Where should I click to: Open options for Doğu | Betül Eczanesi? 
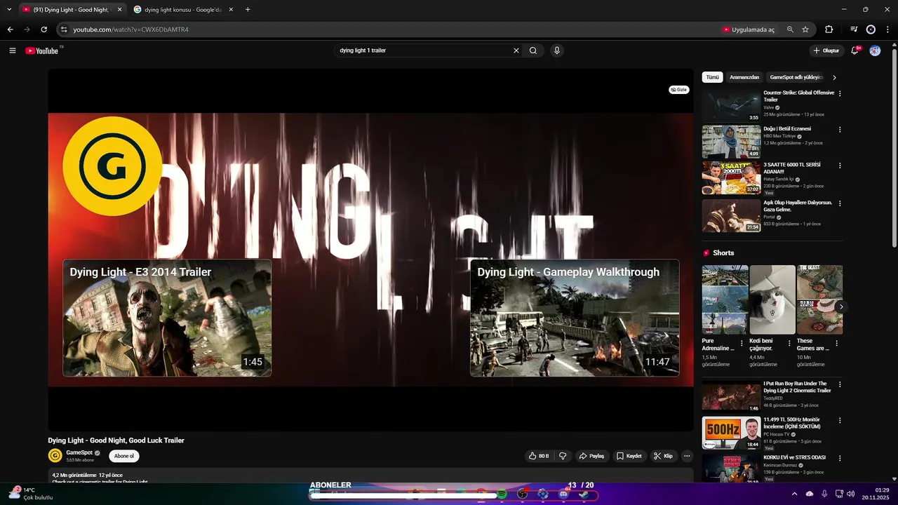tap(840, 130)
